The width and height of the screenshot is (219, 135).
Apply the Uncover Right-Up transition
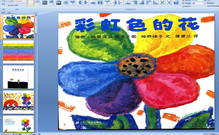[x=155, y=3]
